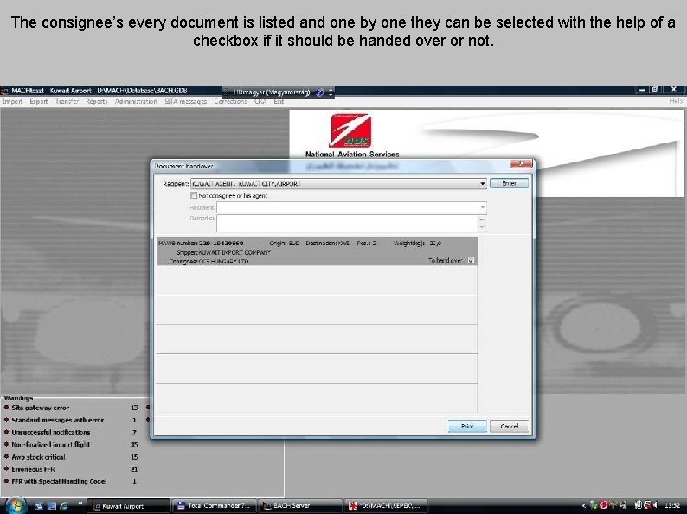Open the SITA messages menu

(186, 101)
